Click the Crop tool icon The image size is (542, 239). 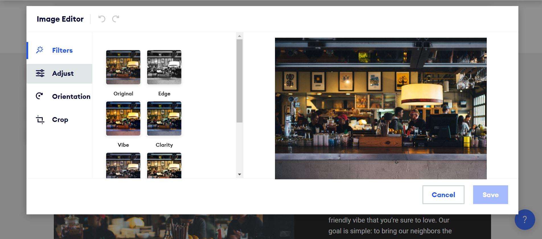(40, 120)
